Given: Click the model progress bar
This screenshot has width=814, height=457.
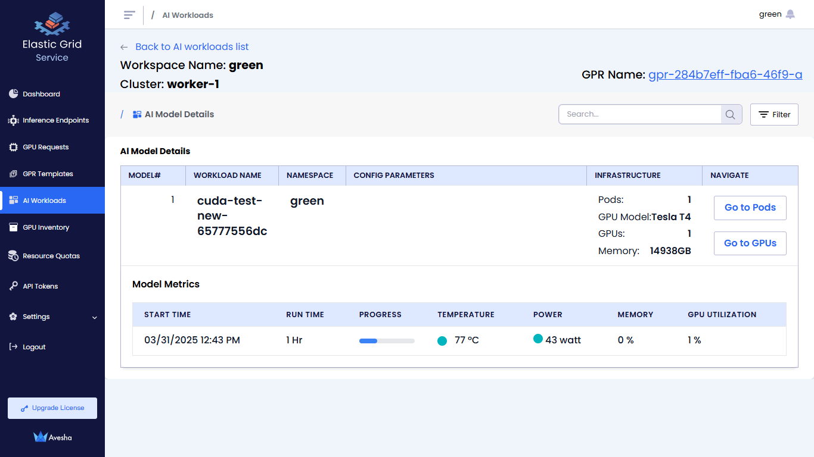Looking at the screenshot, I should (387, 341).
